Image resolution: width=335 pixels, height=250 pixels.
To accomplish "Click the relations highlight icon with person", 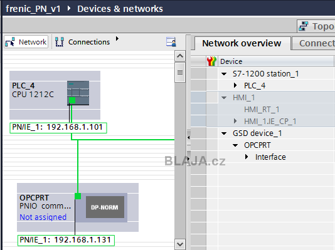I will [x=171, y=41].
